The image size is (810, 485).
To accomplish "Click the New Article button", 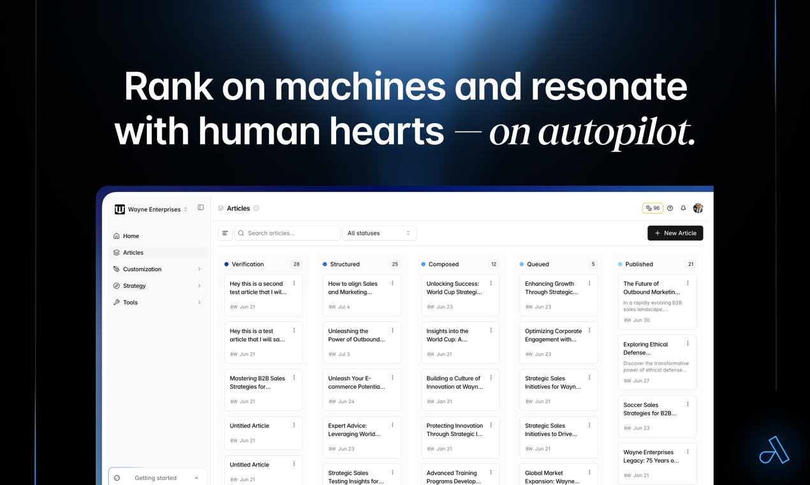I will point(675,233).
